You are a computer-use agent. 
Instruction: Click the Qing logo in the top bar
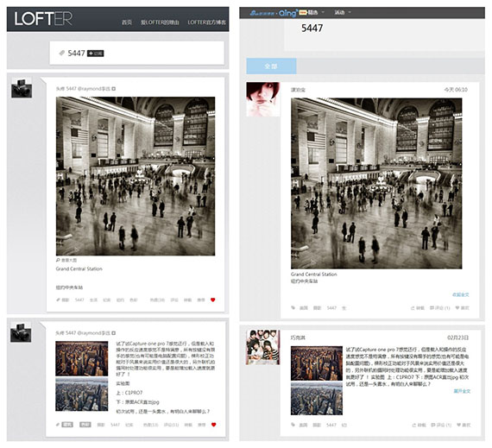[287, 13]
